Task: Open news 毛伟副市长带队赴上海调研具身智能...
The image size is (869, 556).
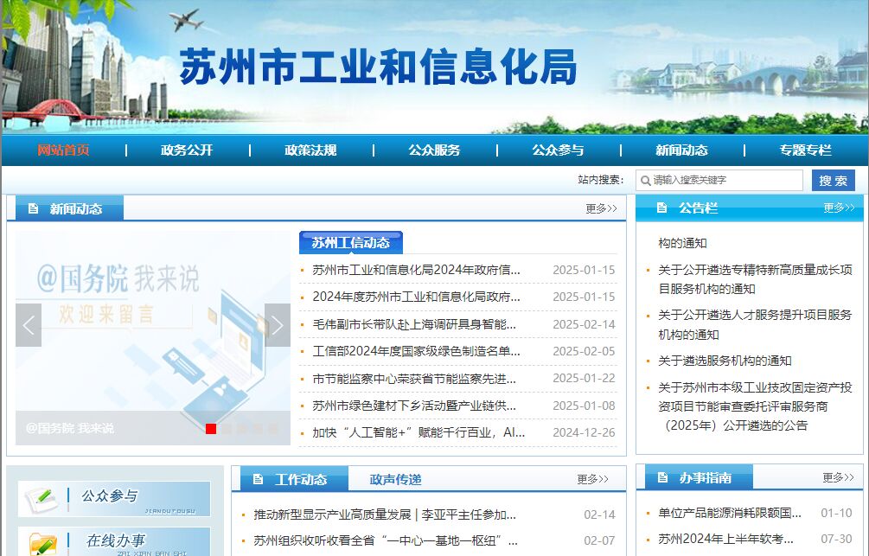Action: (x=414, y=324)
